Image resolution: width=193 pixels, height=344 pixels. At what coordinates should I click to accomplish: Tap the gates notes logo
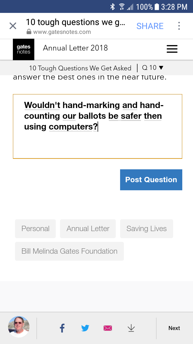pos(24,49)
